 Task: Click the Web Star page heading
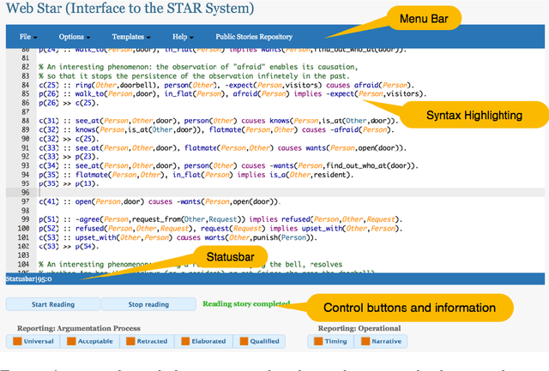click(130, 9)
